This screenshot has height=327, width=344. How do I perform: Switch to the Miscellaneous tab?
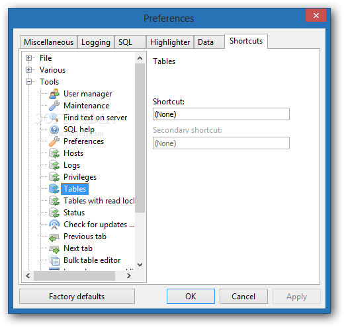point(48,42)
